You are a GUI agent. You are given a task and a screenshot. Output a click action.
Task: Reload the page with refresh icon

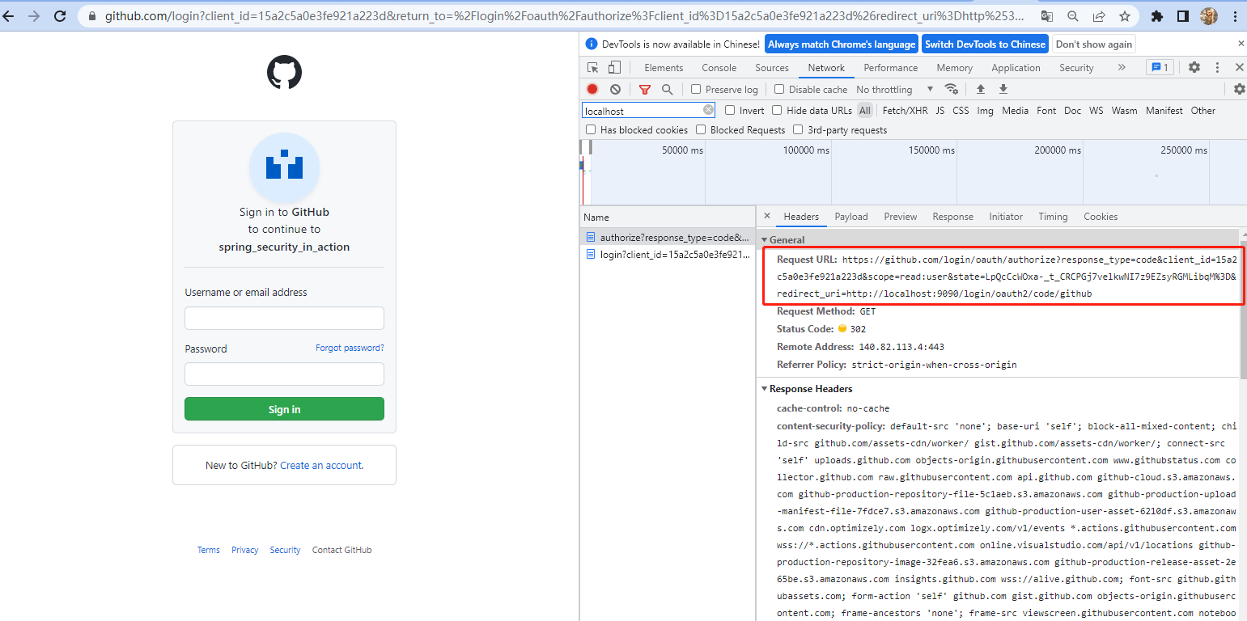(x=60, y=15)
